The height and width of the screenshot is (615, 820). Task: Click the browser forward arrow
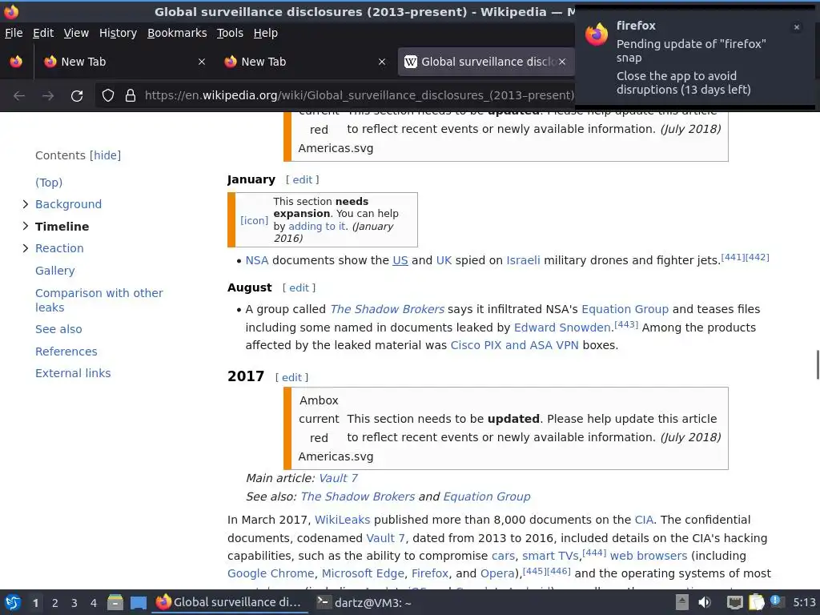(48, 96)
